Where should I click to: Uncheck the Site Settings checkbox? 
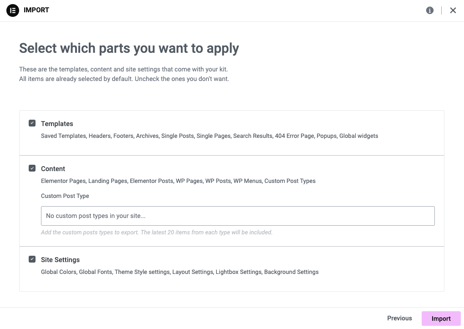coord(32,259)
